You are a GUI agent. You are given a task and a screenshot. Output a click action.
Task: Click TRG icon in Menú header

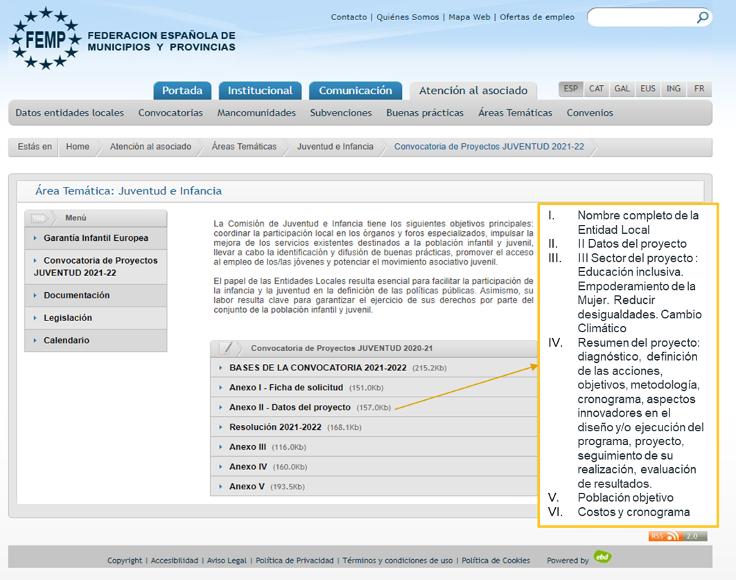[39, 218]
